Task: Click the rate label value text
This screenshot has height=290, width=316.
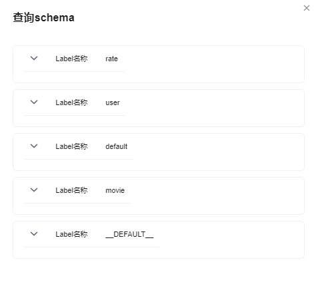Action: [111, 59]
